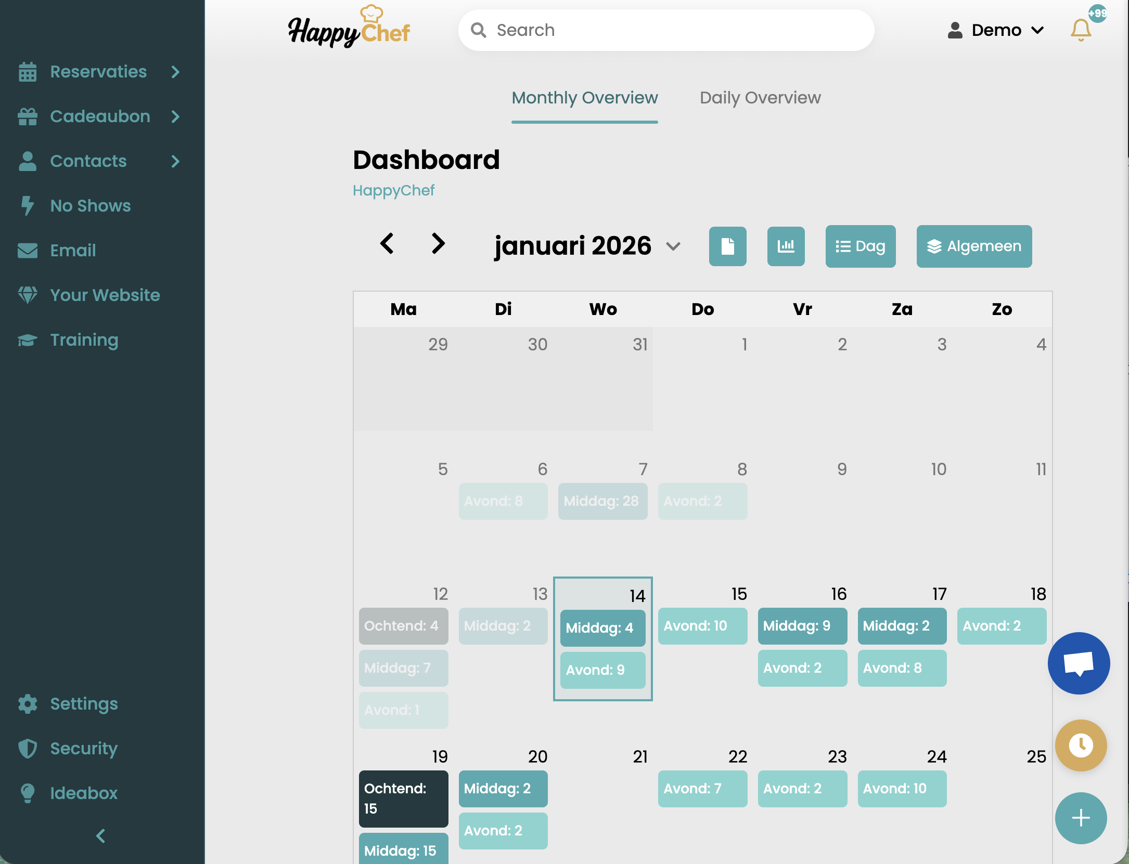Select the Monthly Overview tab
This screenshot has height=864, width=1129.
[x=584, y=98]
